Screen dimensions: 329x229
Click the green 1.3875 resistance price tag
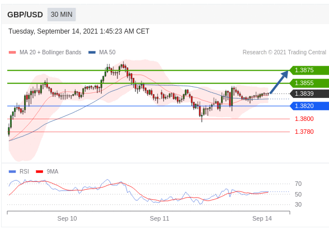pyautogui.click(x=309, y=70)
